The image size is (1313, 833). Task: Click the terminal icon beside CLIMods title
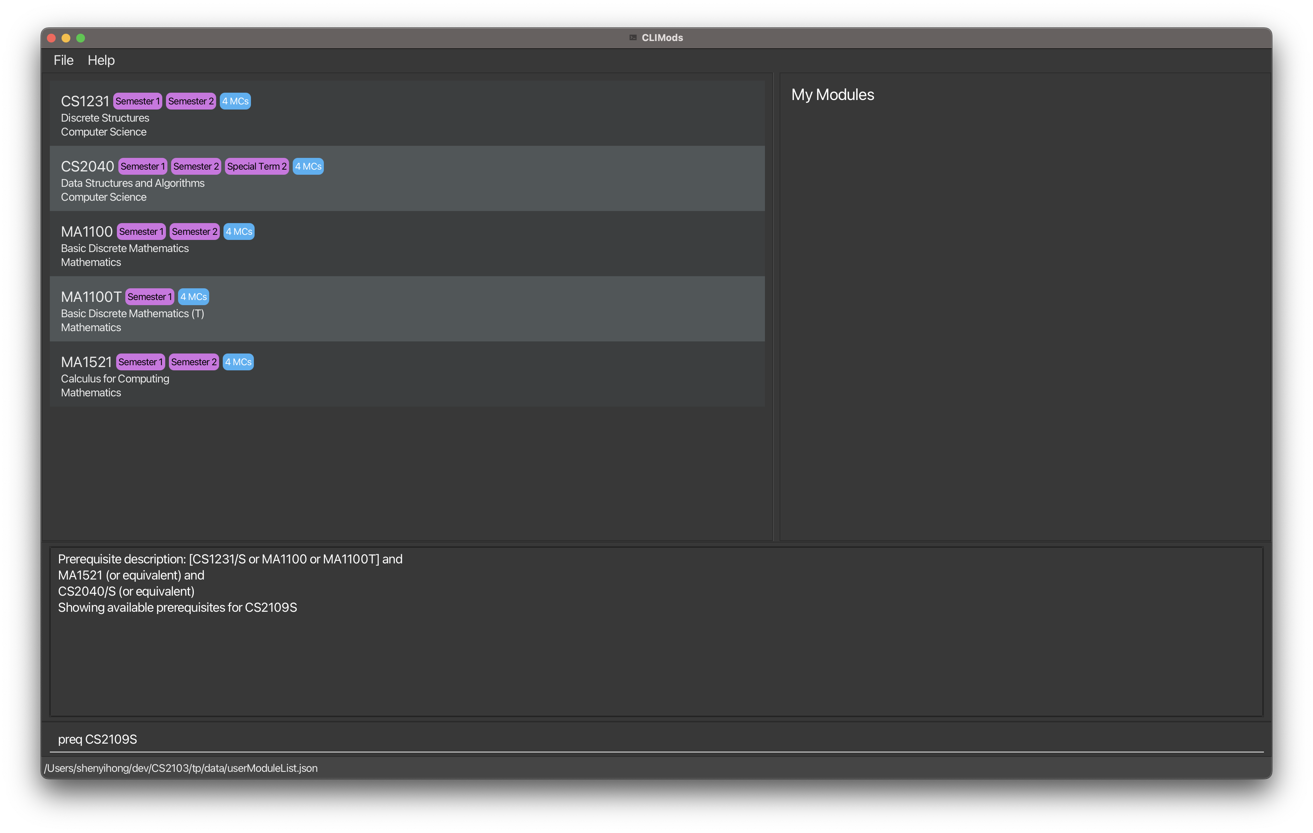[x=633, y=38]
